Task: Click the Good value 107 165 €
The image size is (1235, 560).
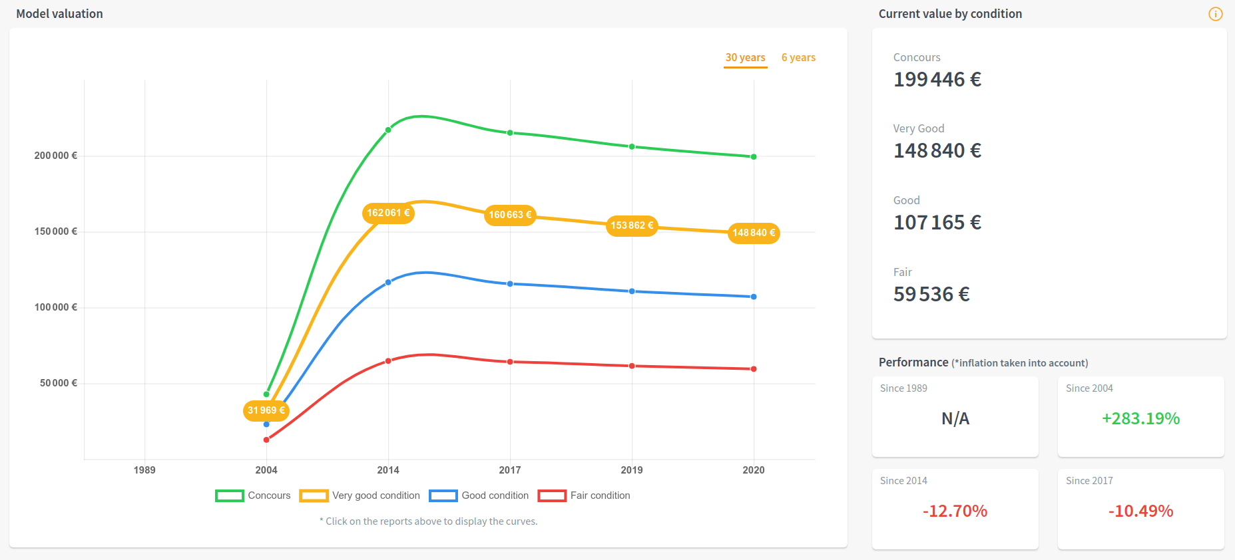Action: click(x=937, y=223)
